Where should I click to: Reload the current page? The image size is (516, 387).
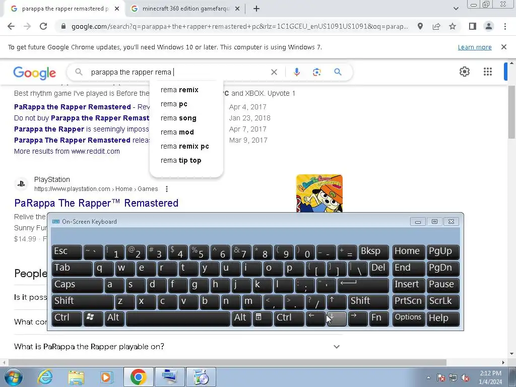43,26
